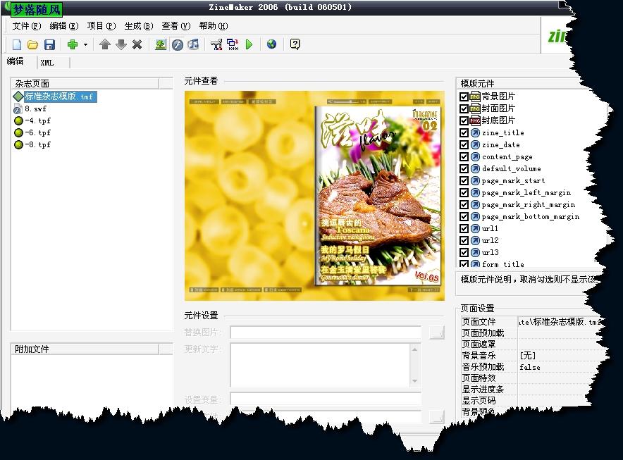Toggle the content_page checkbox

point(464,156)
